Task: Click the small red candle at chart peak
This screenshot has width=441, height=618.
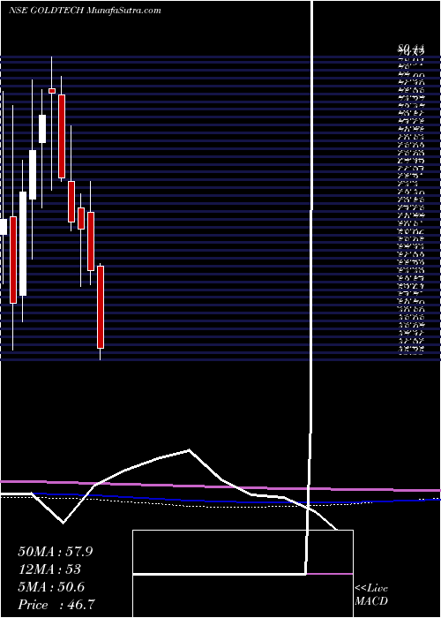Action: pyautogui.click(x=52, y=91)
